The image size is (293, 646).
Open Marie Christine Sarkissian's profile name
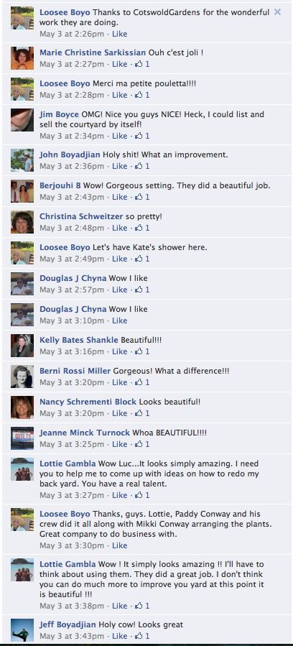[93, 52]
